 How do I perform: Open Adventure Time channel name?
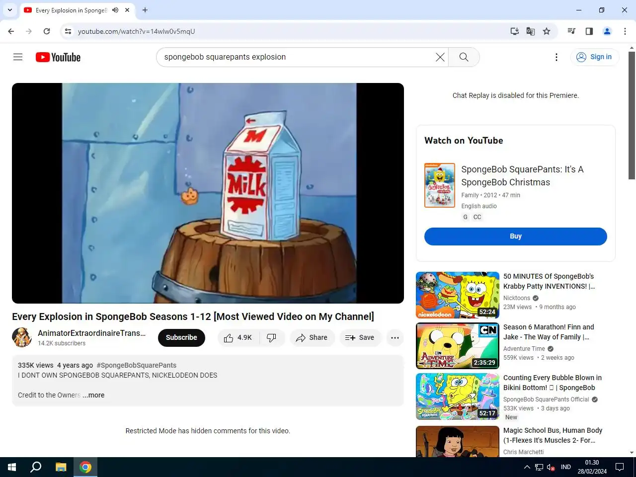[524, 349]
